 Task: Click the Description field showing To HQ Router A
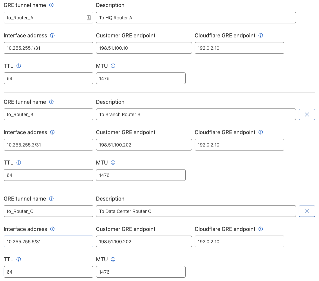point(196,17)
